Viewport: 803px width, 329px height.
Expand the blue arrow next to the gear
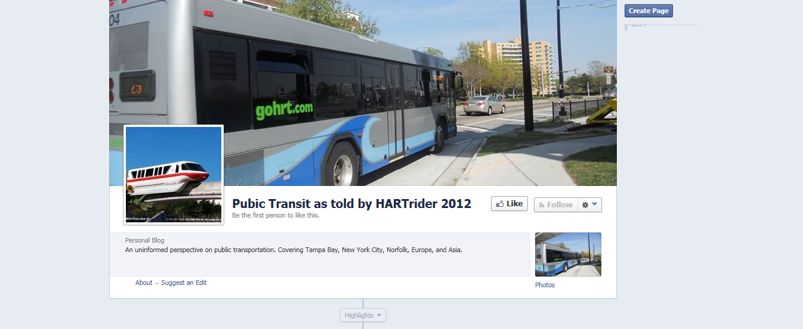[595, 204]
